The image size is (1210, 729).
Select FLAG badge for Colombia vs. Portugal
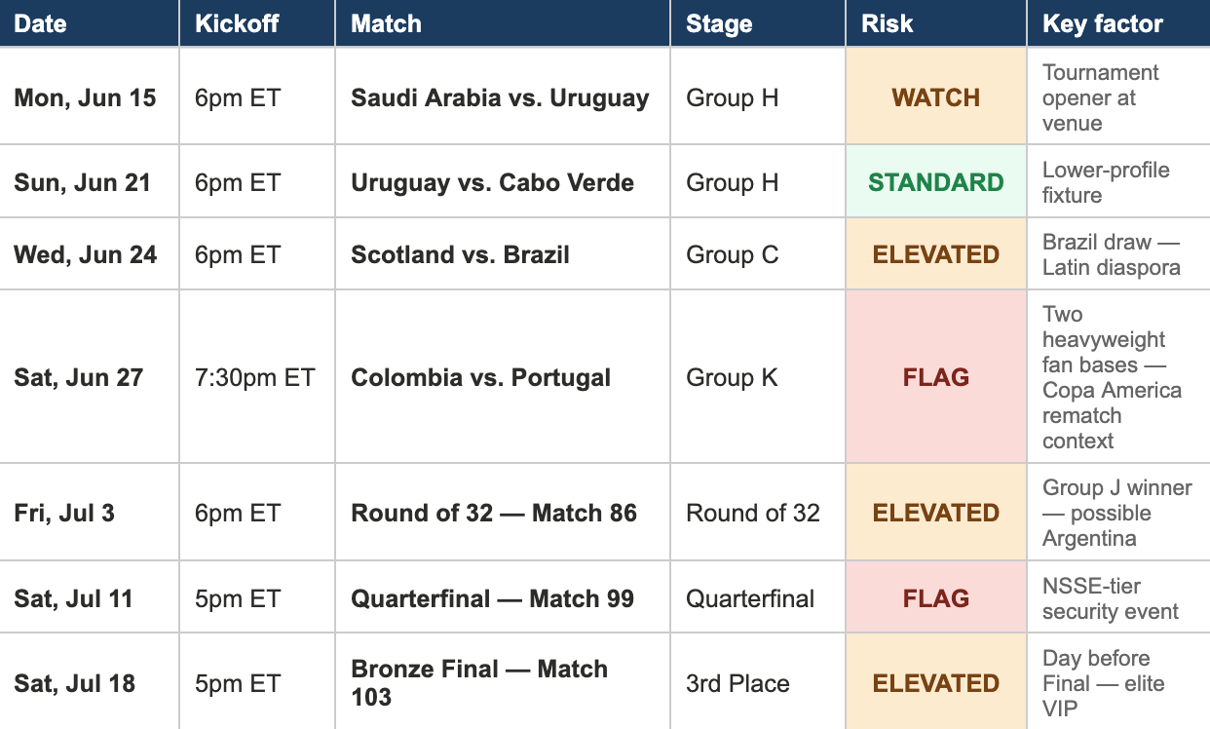(x=936, y=377)
